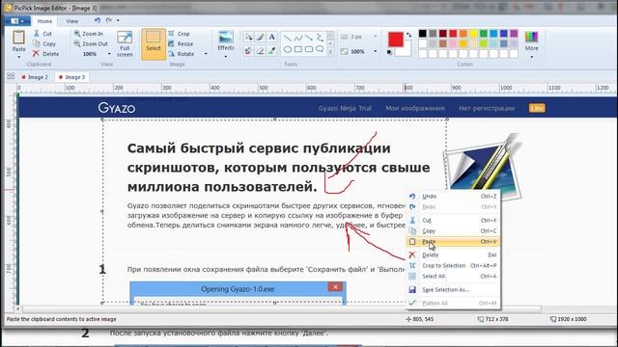The height and width of the screenshot is (347, 618).
Task: Activate the Select tool
Action: pyautogui.click(x=154, y=44)
